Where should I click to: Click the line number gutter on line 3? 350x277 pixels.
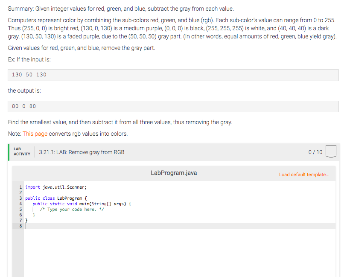pos(20,198)
